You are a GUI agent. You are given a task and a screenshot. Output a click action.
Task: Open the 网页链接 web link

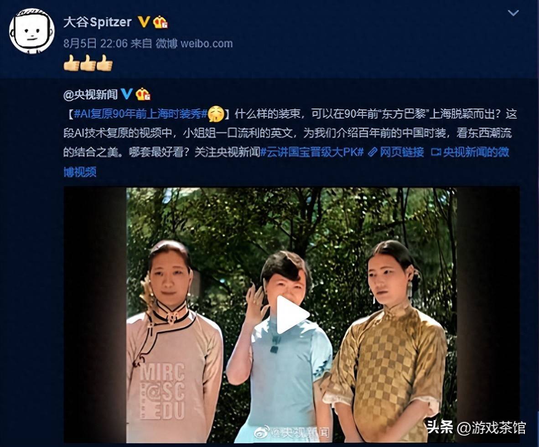point(402,152)
